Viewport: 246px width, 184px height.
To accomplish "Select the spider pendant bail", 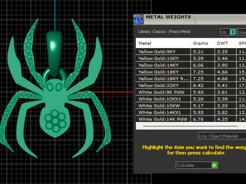I will tap(54, 54).
